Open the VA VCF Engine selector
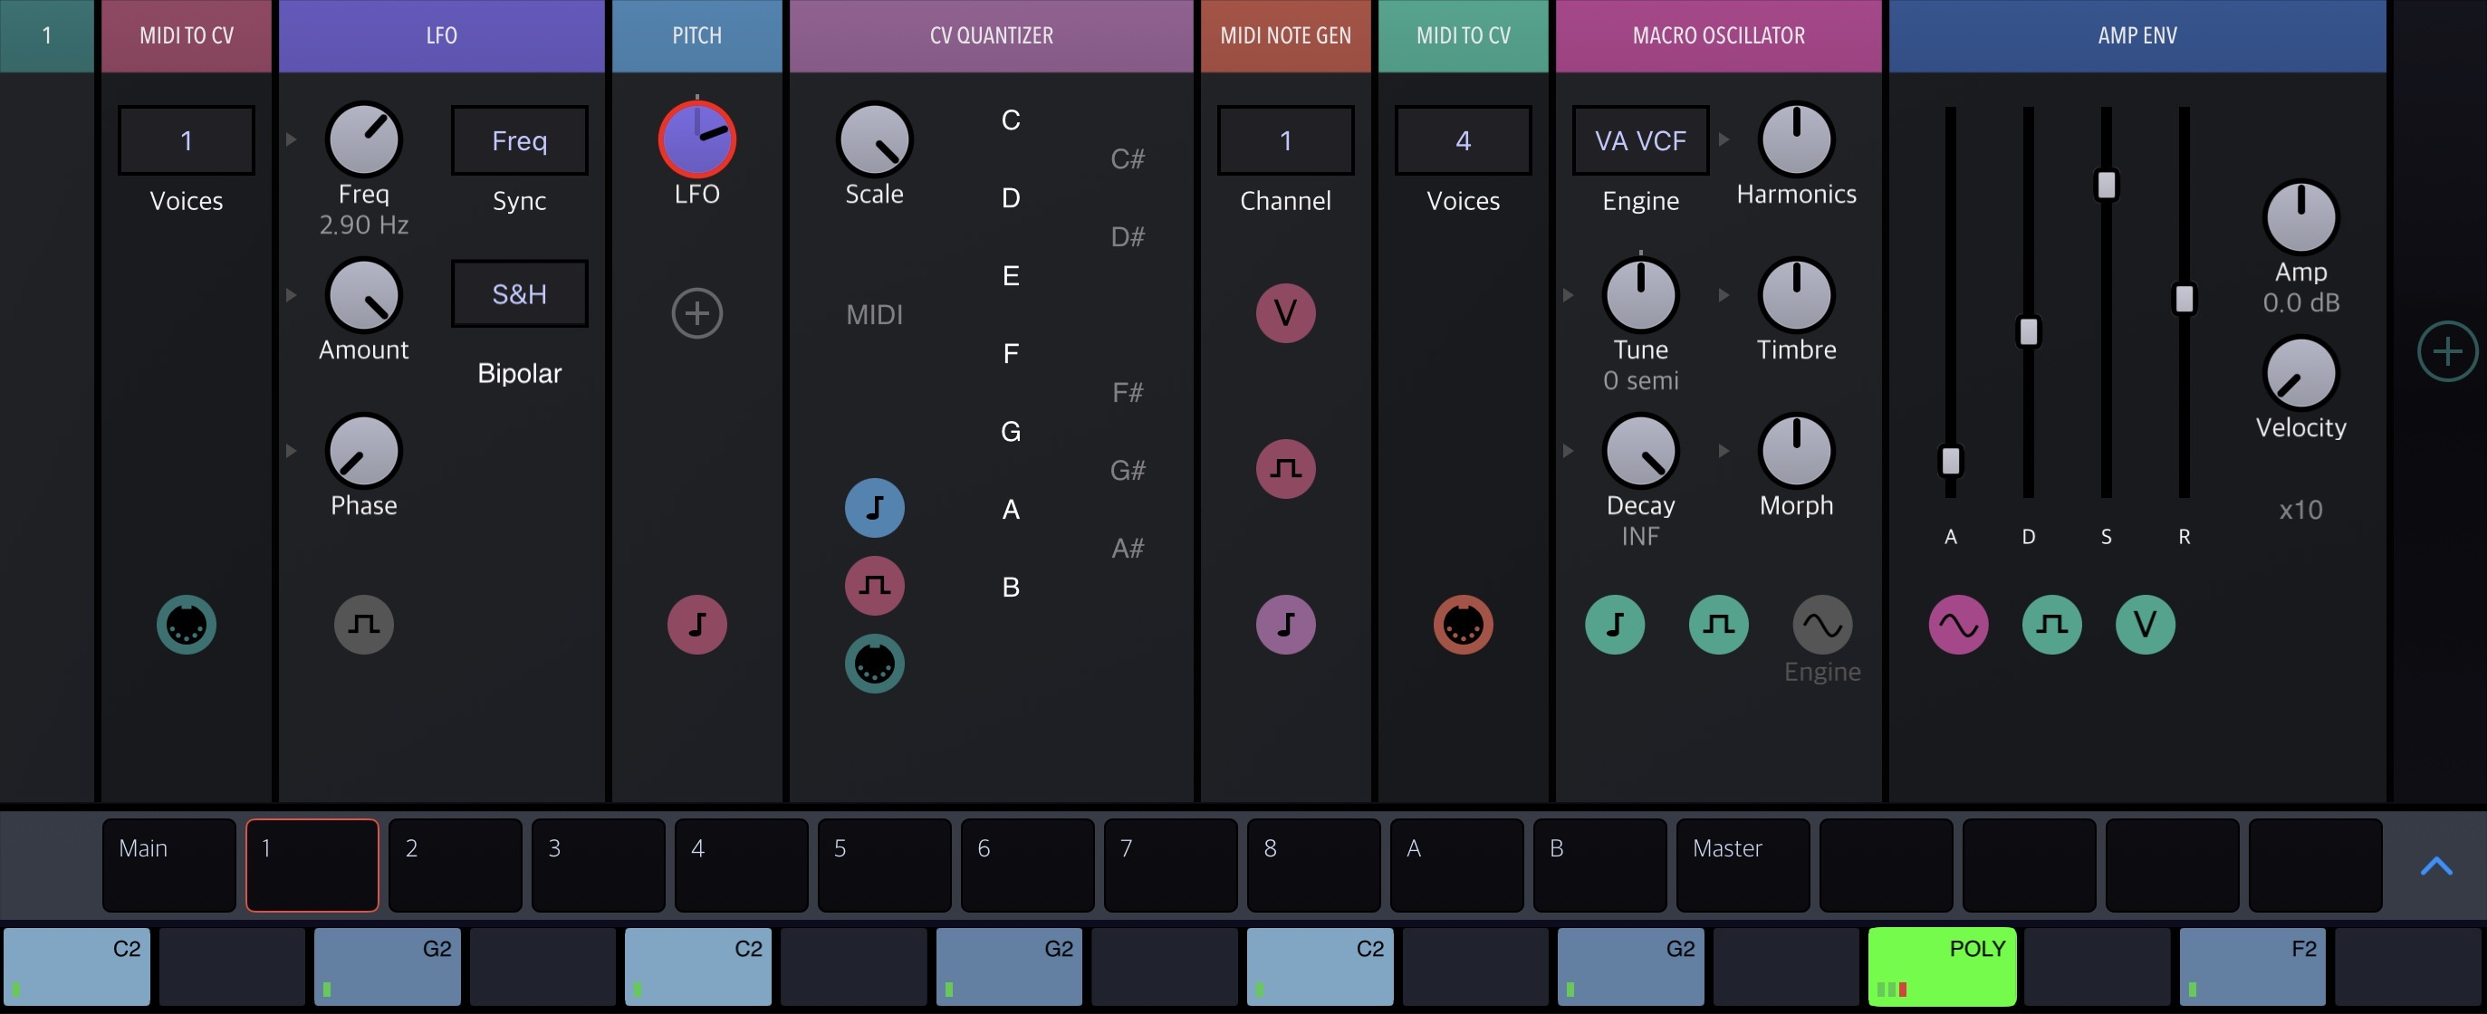The image size is (2487, 1014). (x=1640, y=140)
